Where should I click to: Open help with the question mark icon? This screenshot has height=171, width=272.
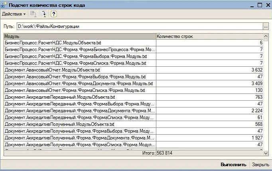pos(54,14)
